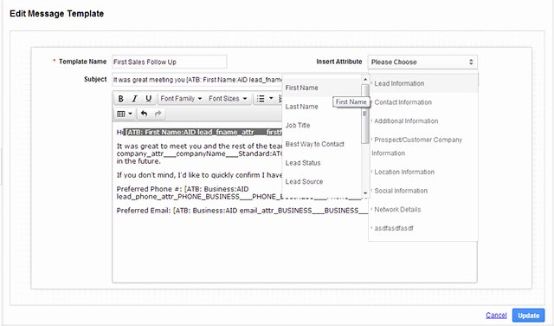Image resolution: width=554 pixels, height=326 pixels.
Task: Click scroll down arrow in attribute submenu
Action: click(x=365, y=193)
